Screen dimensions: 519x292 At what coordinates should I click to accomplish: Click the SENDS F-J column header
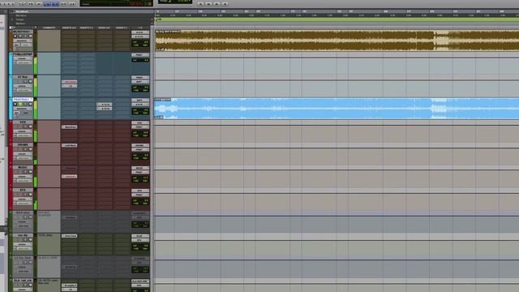(122, 28)
